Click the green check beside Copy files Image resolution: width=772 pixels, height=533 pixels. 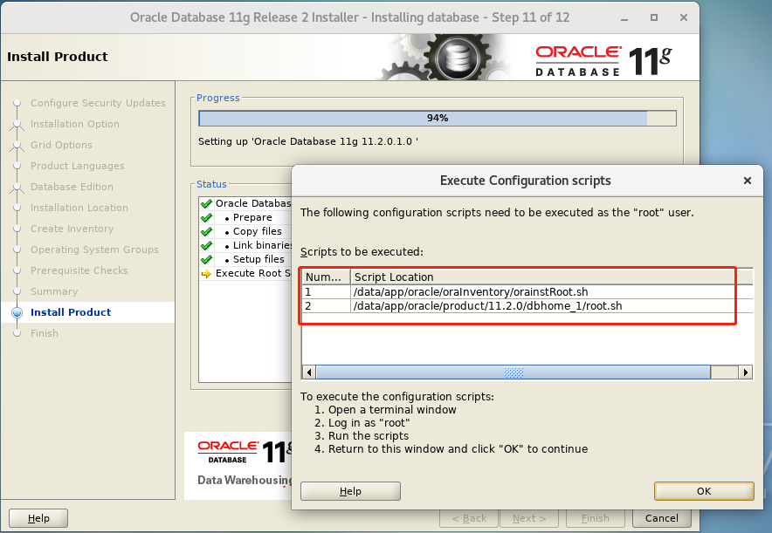coord(206,231)
